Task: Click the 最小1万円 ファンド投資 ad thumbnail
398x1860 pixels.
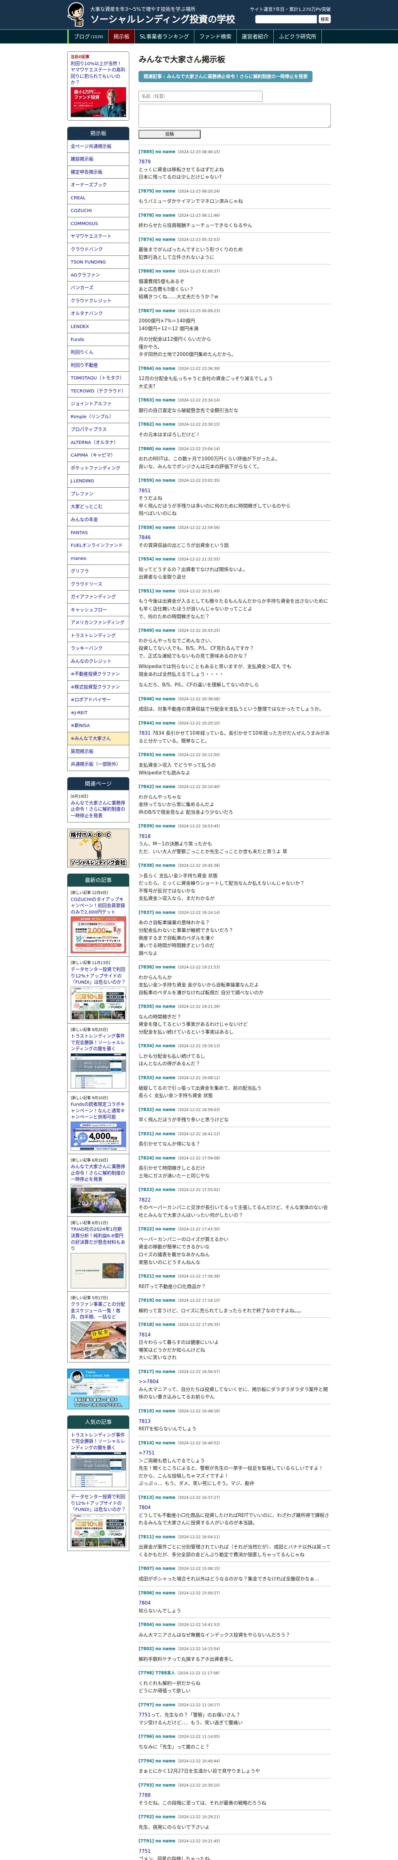Action: (x=98, y=103)
